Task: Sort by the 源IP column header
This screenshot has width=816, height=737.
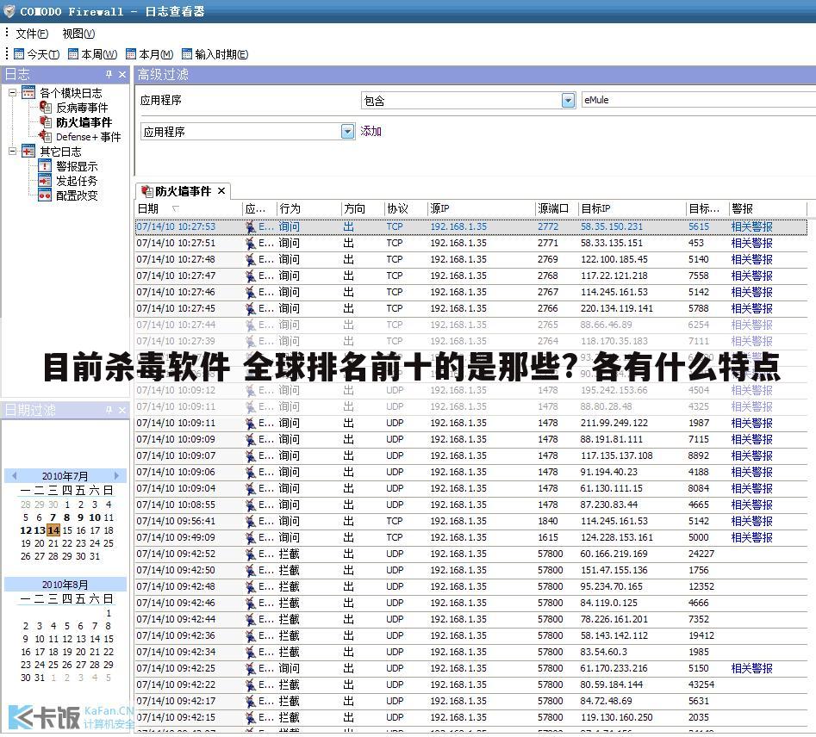Action: click(482, 208)
